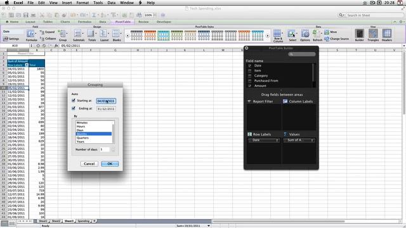Click the Cut scissors icon
Screen dimensions: 406x228
42,15
